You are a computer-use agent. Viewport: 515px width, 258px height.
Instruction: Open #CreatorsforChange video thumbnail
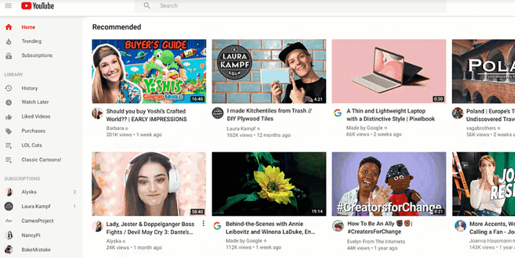(389, 184)
